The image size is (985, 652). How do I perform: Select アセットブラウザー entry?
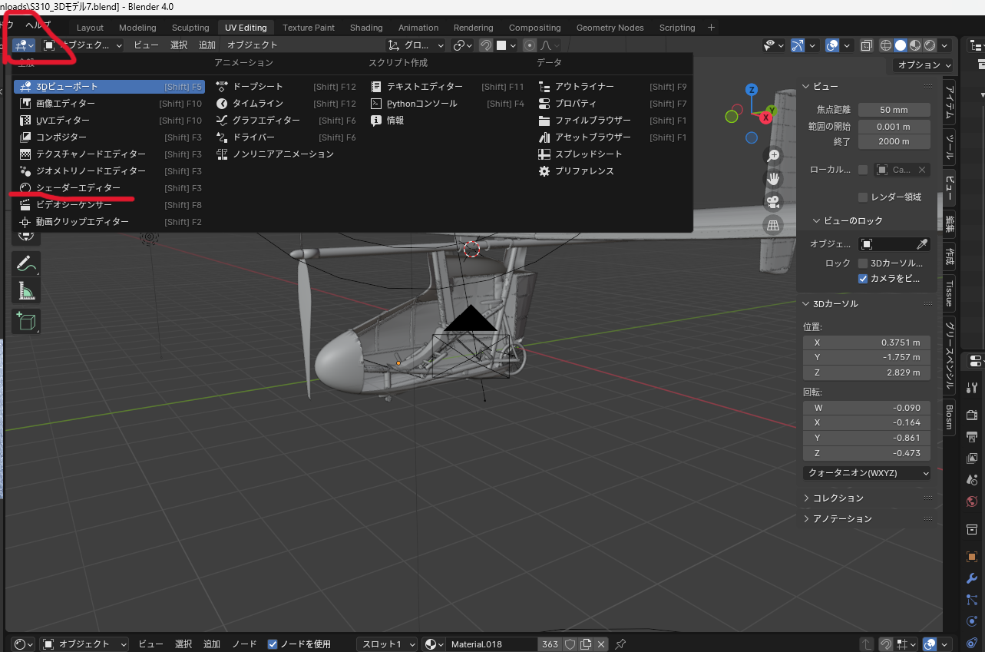point(612,137)
